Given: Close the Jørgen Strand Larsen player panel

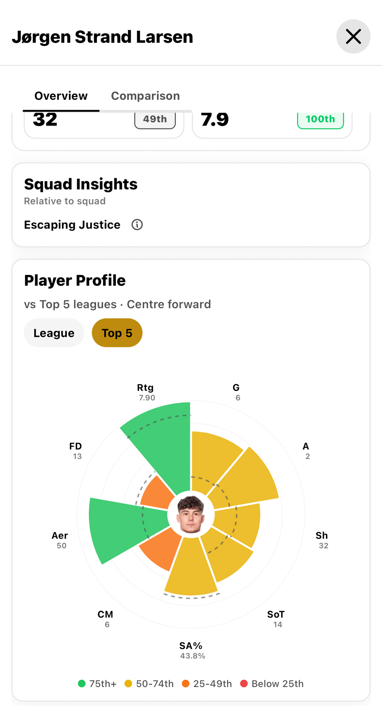Looking at the screenshot, I should coord(353,36).
